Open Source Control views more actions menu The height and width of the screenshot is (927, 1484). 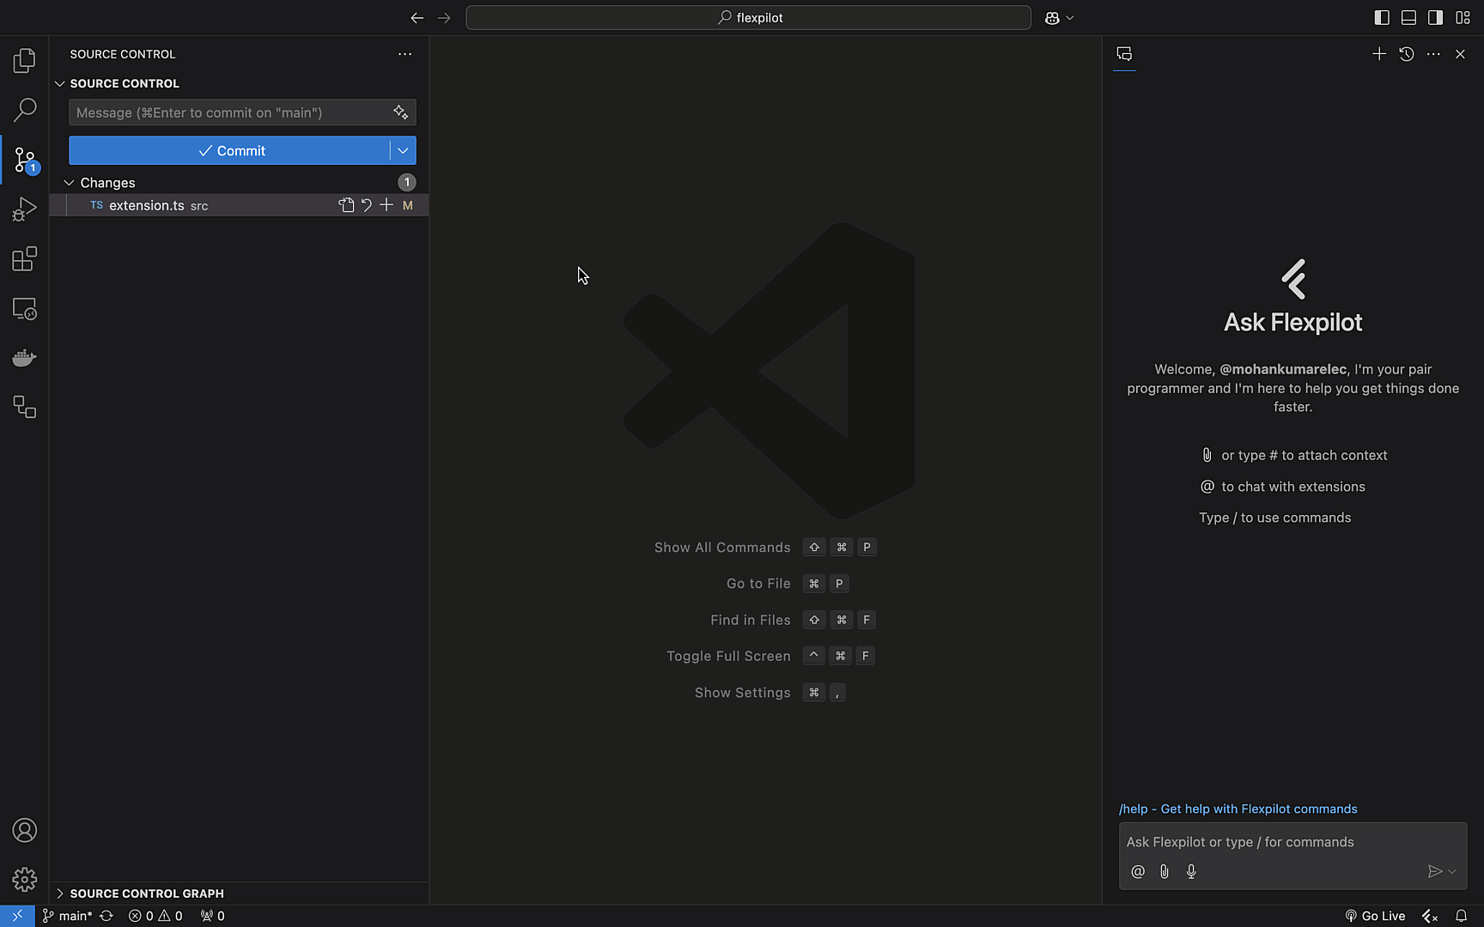coord(404,54)
